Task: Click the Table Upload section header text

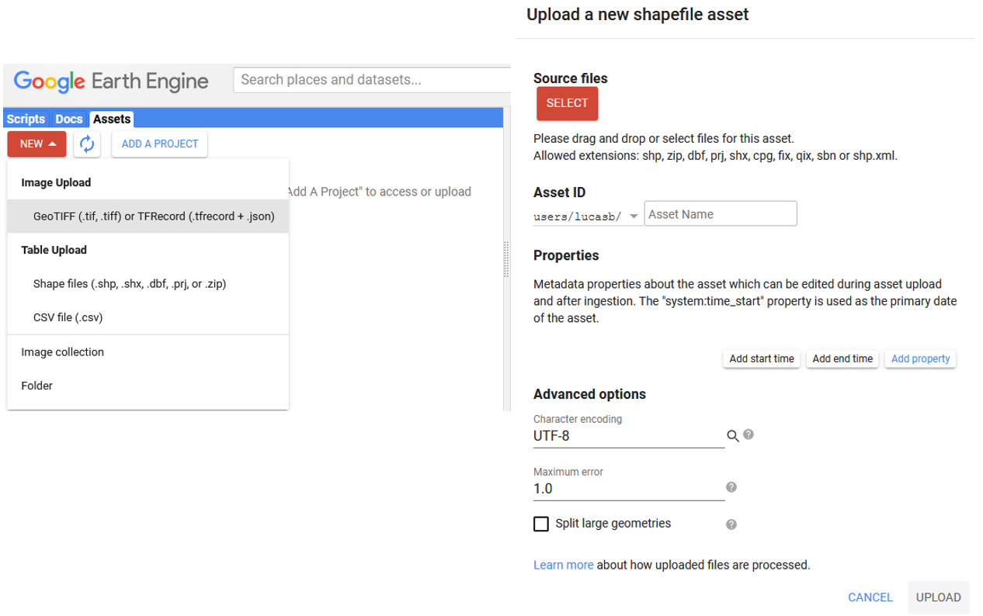Action: (54, 251)
